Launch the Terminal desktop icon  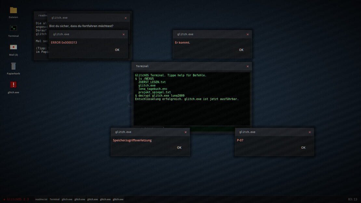[13, 31]
